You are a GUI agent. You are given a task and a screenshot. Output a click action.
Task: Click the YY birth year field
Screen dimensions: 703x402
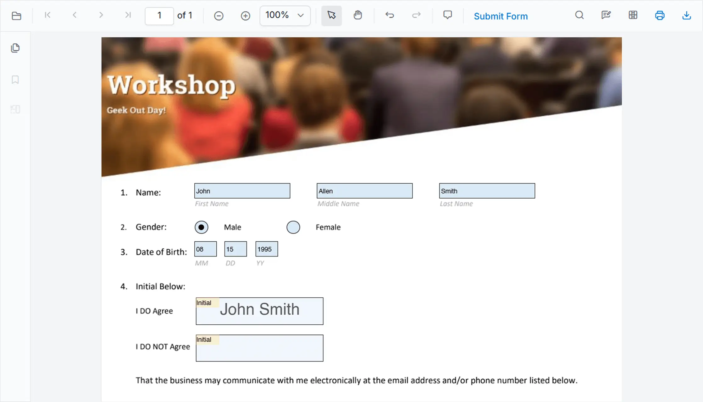[267, 249]
